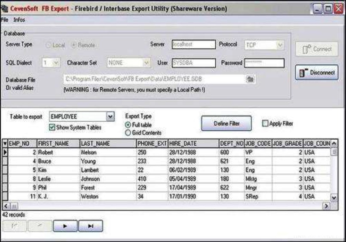
Task: Minimize the FB Export window
Action: (317, 9)
